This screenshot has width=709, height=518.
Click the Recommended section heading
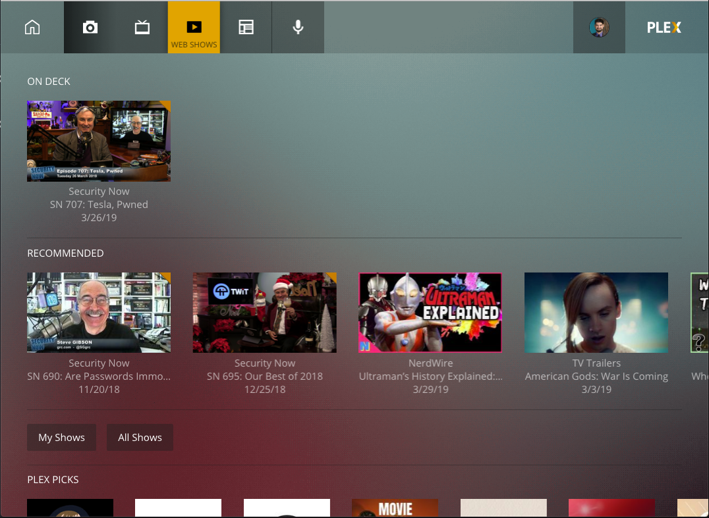coord(66,253)
